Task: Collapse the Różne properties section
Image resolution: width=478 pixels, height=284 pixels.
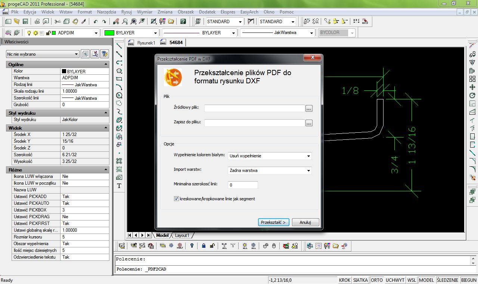Action: tap(106, 170)
